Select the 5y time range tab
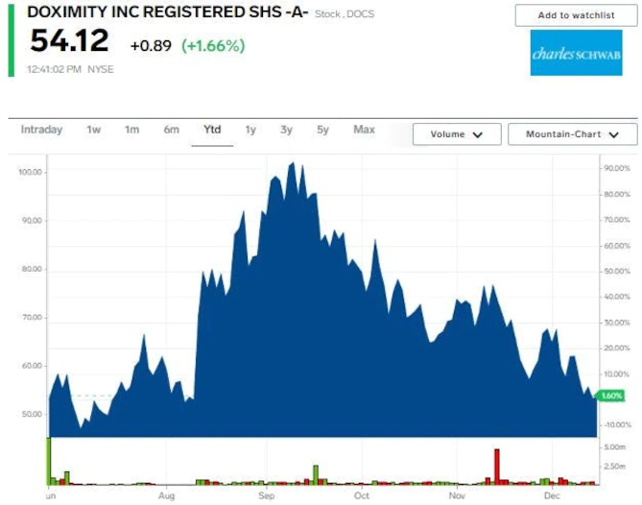642x505 pixels. point(322,130)
